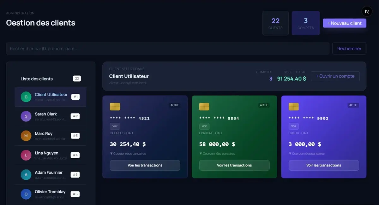Click the 22 badge next to Liste des clients
Screen dimensions: 379x205
[77, 79]
